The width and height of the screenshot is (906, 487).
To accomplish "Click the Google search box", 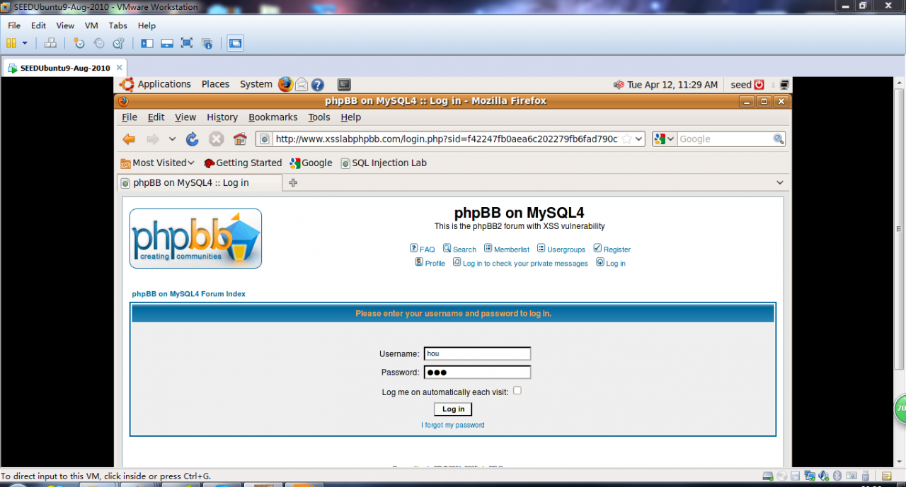I will pos(725,139).
